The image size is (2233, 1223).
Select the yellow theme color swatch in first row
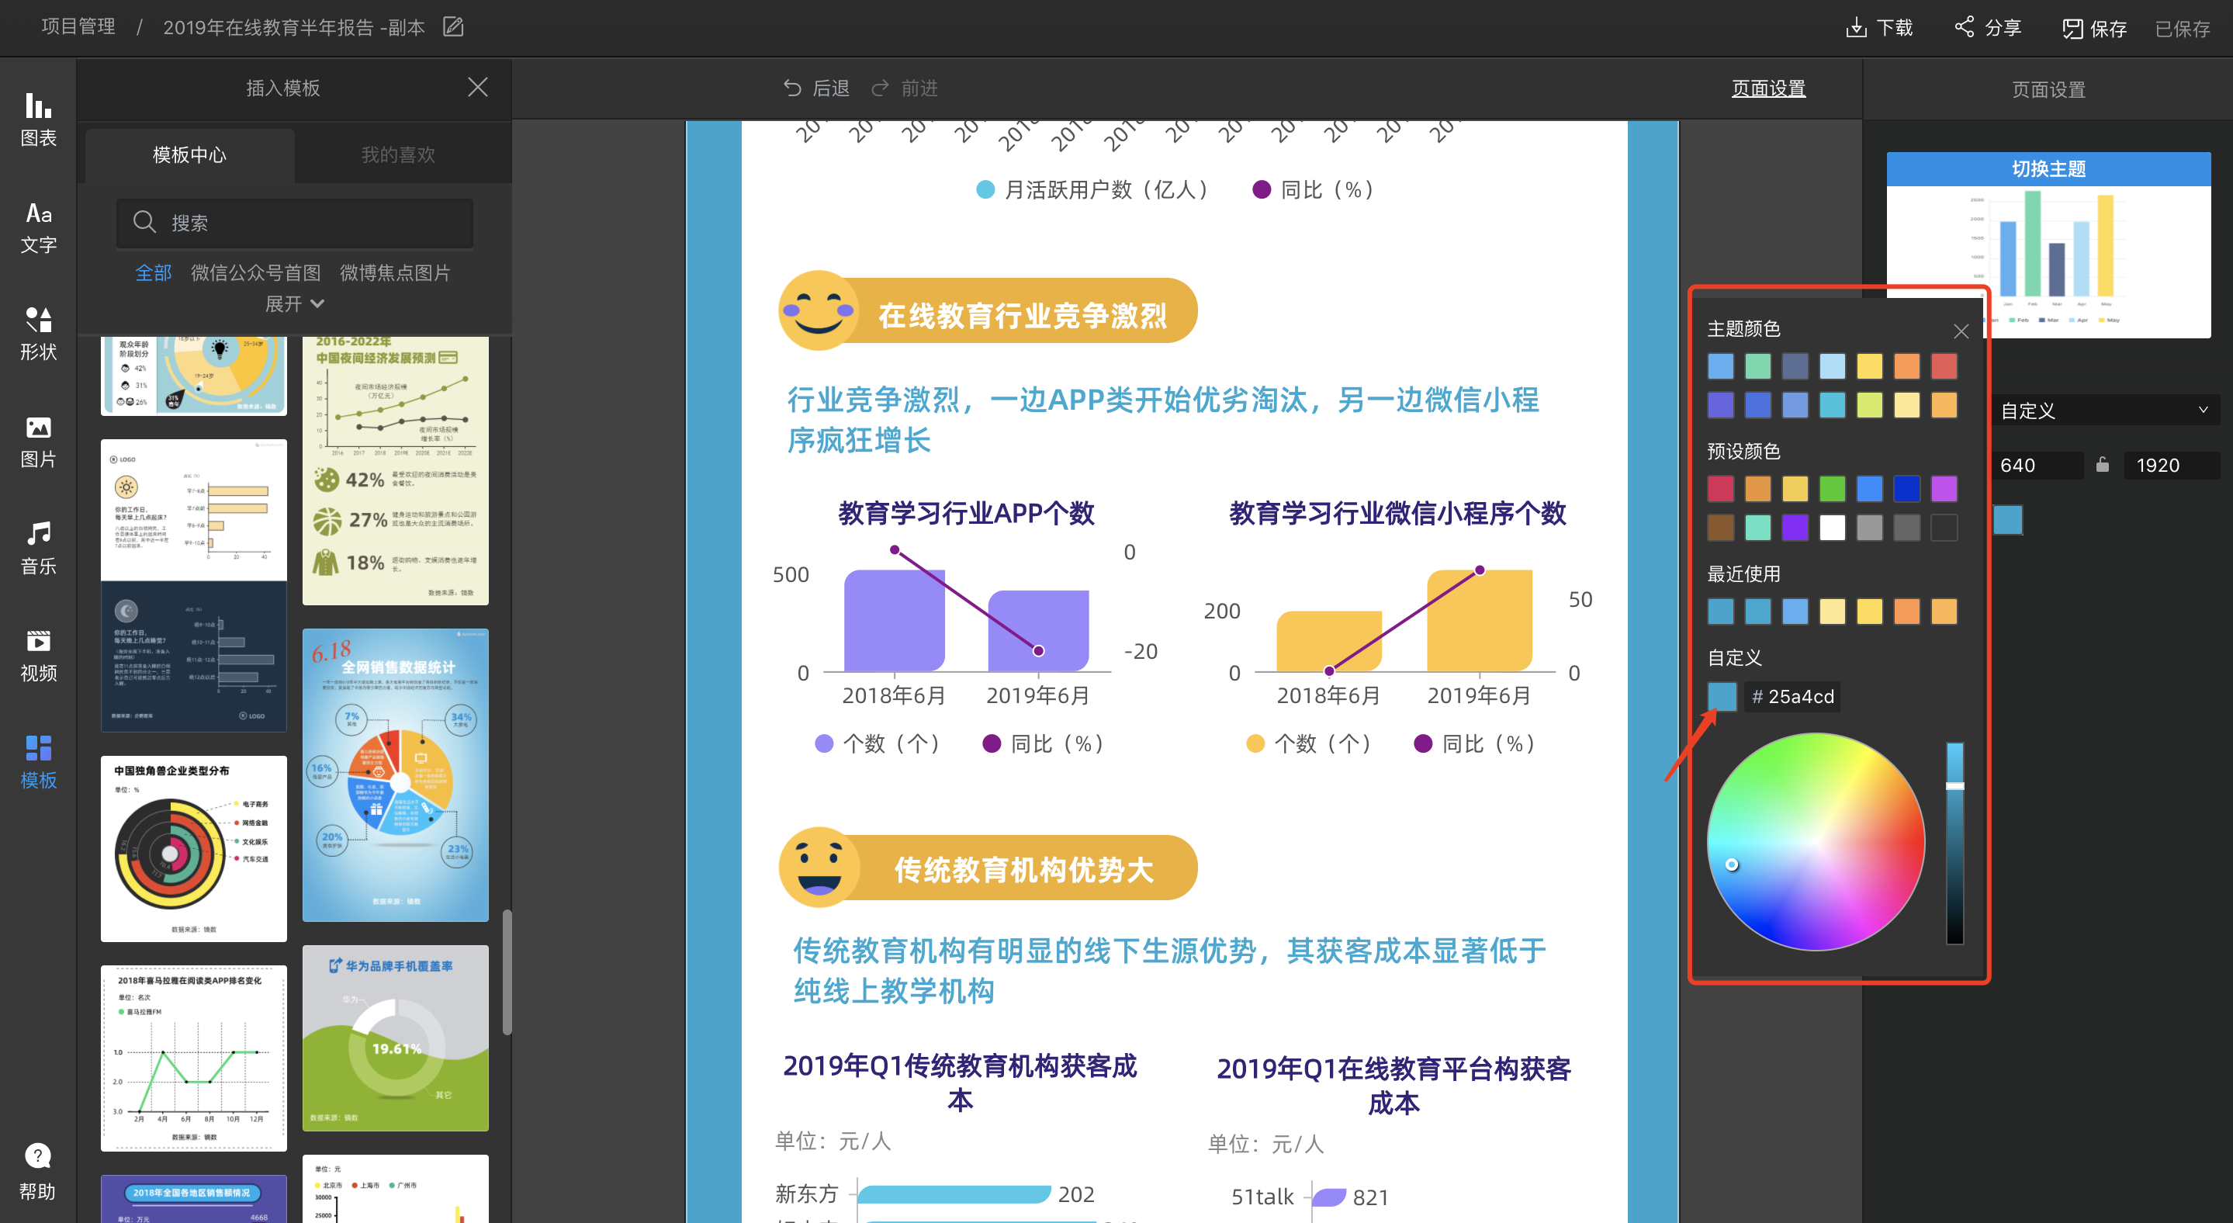[x=1870, y=366]
